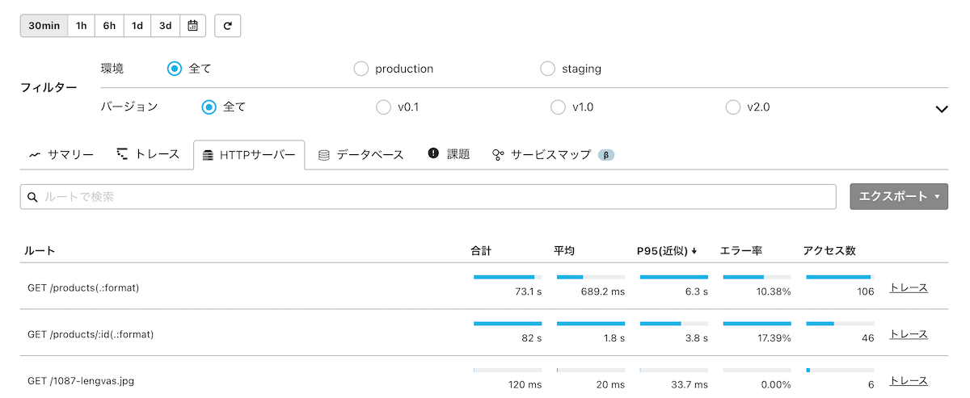Click the サービスマップ service map icon
Viewport: 970px width, 398px height.
coord(498,155)
